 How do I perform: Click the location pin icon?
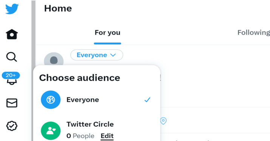163,121
